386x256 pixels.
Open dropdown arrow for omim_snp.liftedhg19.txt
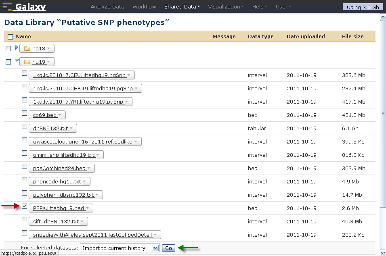[98, 155]
